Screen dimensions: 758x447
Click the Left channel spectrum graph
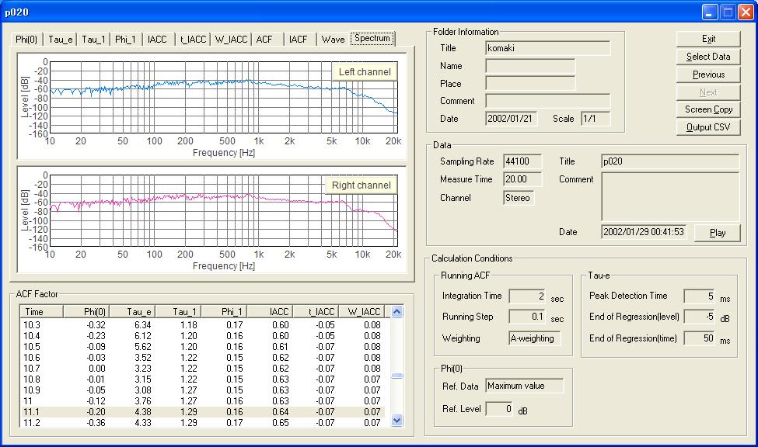223,97
